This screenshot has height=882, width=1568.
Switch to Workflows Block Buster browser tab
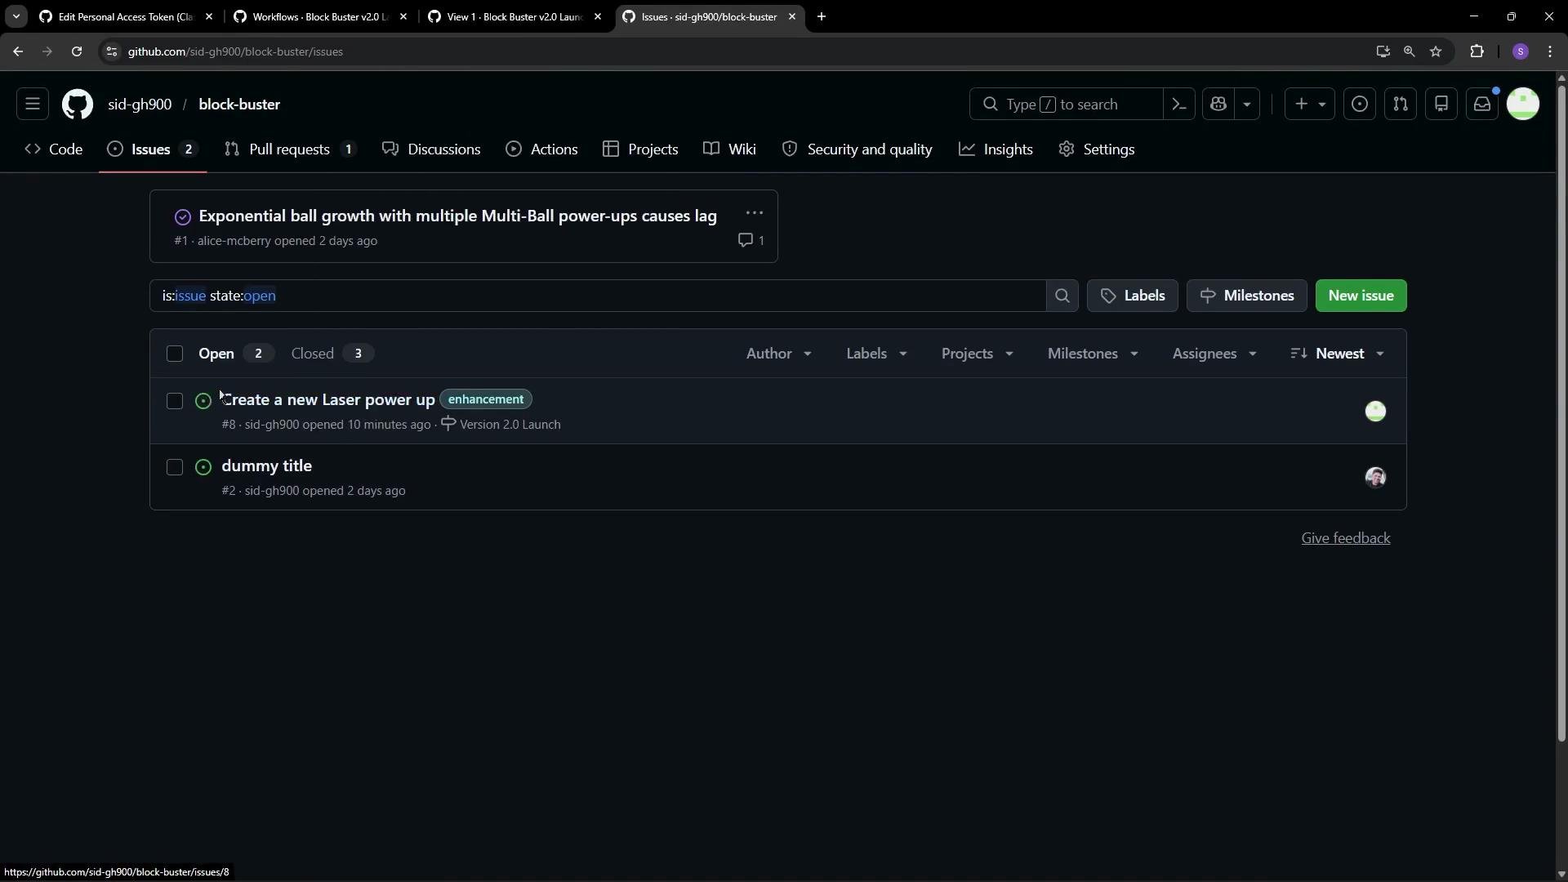[x=320, y=16]
